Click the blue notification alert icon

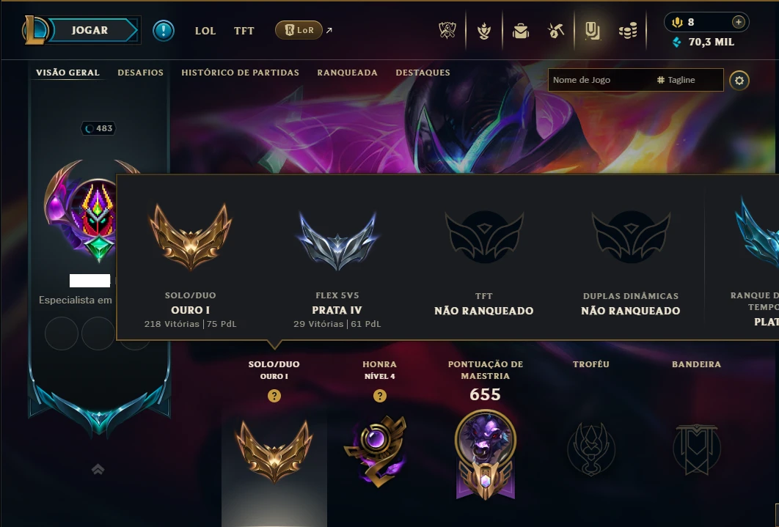point(164,31)
